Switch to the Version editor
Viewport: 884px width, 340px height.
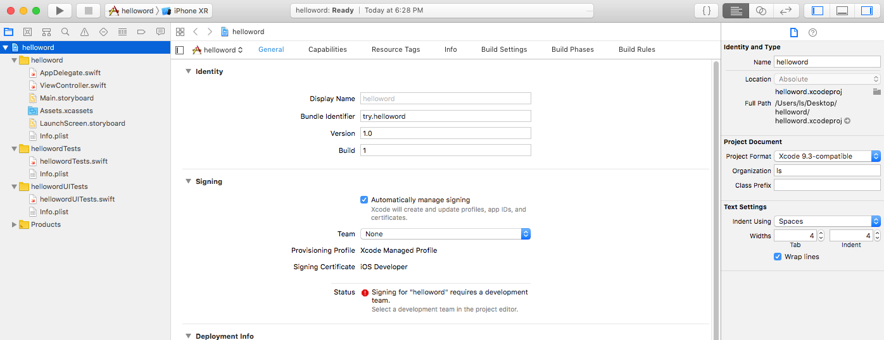786,10
